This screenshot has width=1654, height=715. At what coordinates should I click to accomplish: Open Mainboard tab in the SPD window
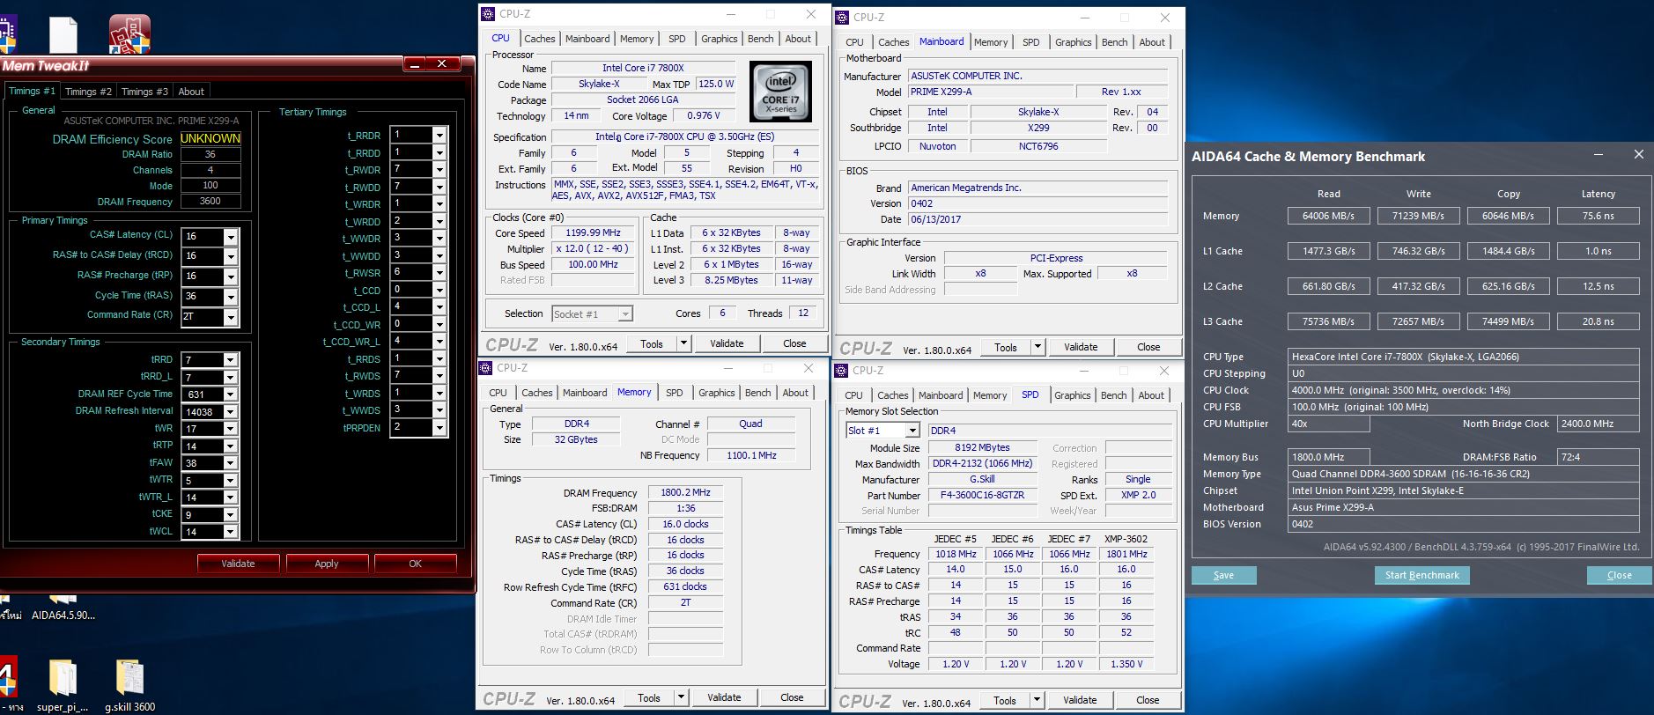coord(941,395)
